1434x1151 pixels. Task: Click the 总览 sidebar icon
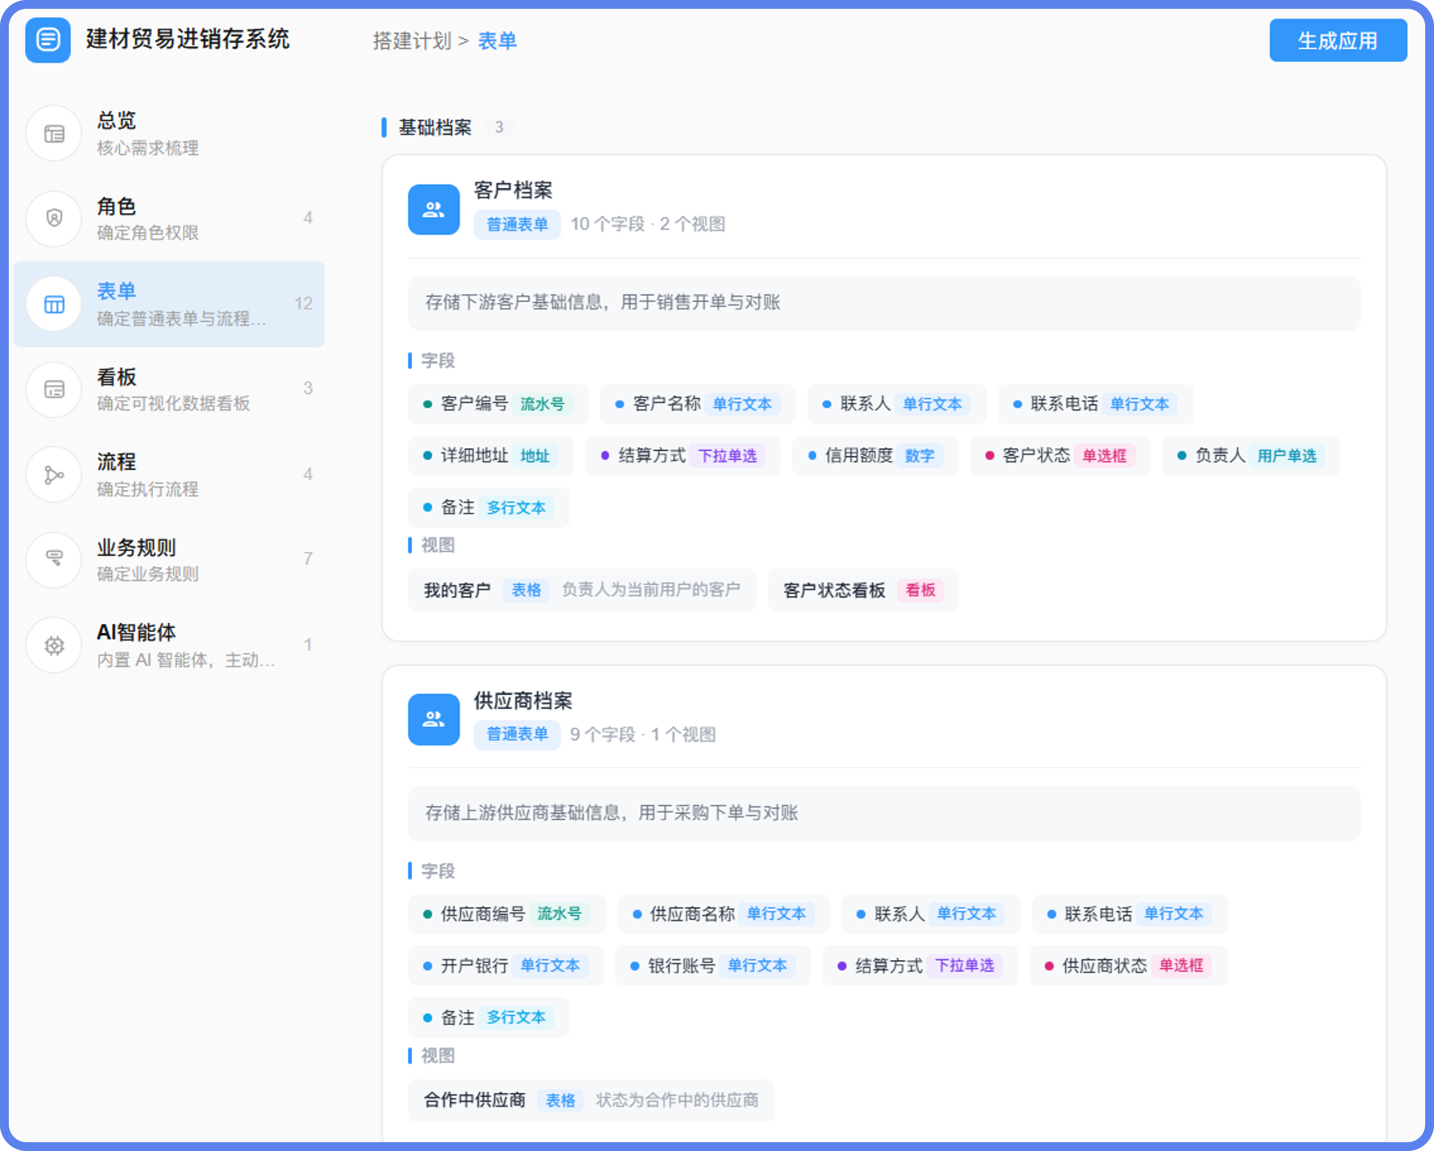coord(54,133)
